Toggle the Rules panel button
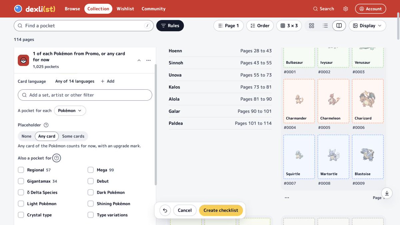The image size is (400, 225). [170, 26]
